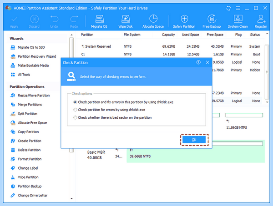Select the Basic MBR 40.00GB disk
The height and width of the screenshot is (206, 273).
click(96, 155)
